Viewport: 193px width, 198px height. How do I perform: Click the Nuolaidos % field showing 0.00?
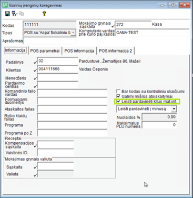[x=159, y=117]
